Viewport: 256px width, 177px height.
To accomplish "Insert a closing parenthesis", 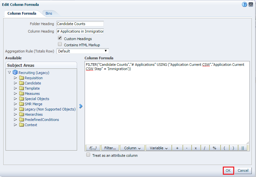I will tap(233, 148).
